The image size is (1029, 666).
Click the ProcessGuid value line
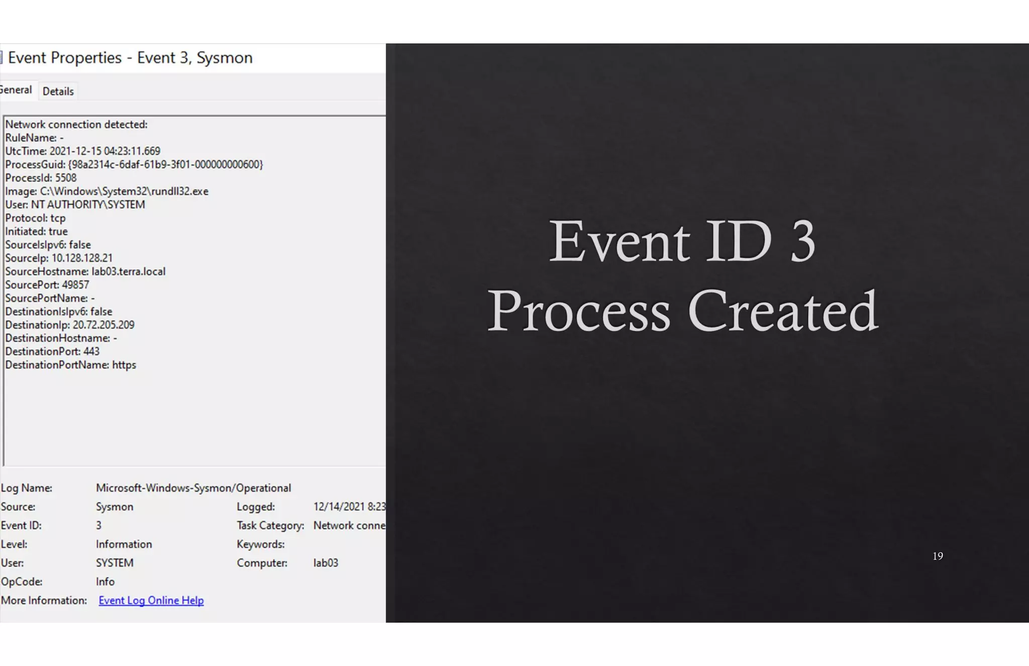[134, 164]
